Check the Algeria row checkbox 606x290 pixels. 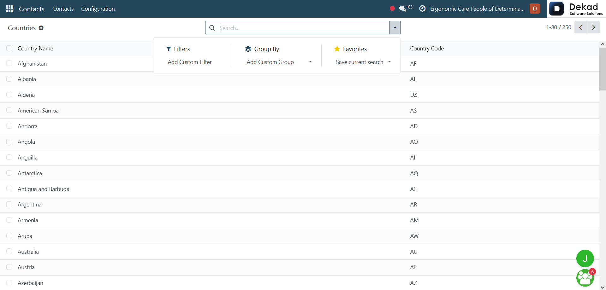click(9, 95)
